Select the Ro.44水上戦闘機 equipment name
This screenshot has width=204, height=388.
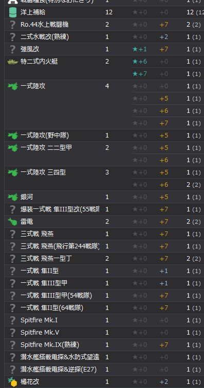[44, 25]
